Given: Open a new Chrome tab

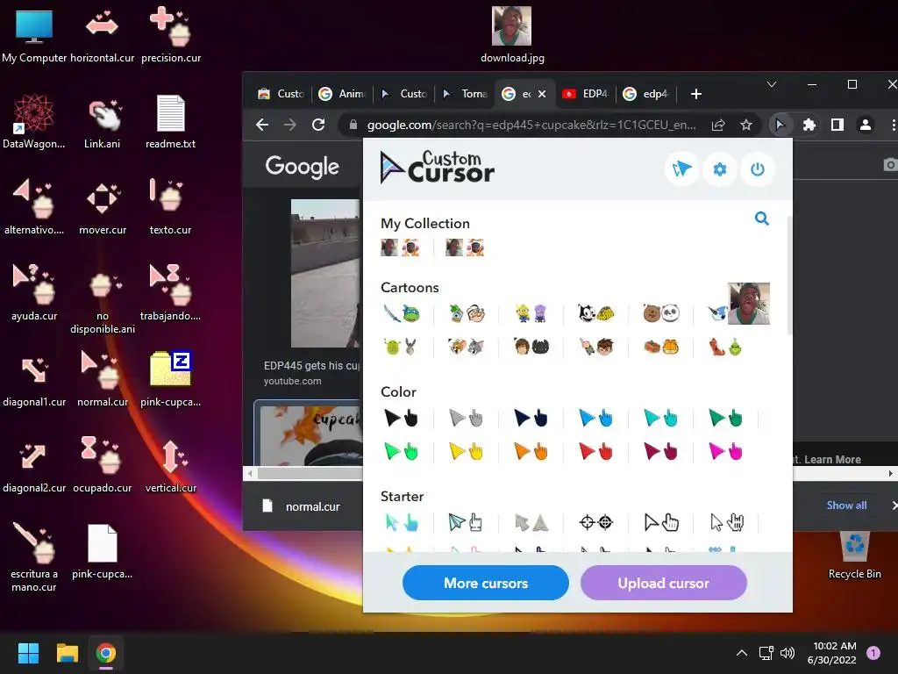Looking at the screenshot, I should (x=695, y=94).
